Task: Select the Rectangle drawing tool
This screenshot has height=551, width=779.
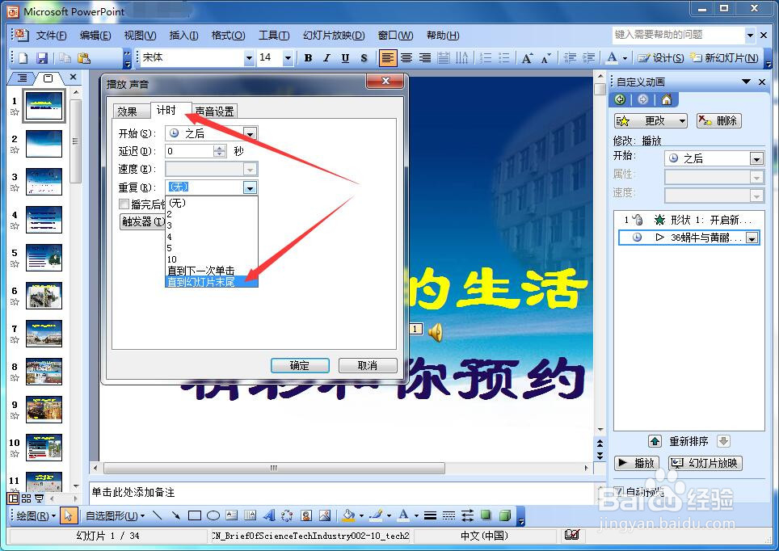Action: pyautogui.click(x=194, y=515)
